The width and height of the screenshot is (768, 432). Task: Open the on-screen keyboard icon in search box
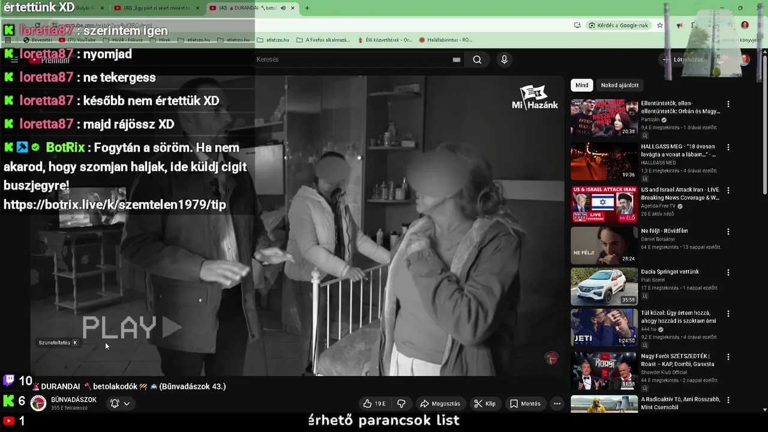[x=457, y=59]
